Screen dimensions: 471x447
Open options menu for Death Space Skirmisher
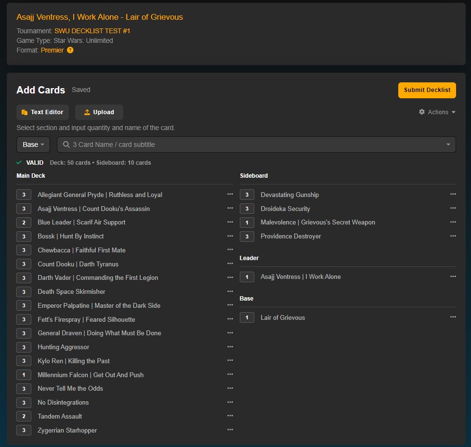coord(230,291)
